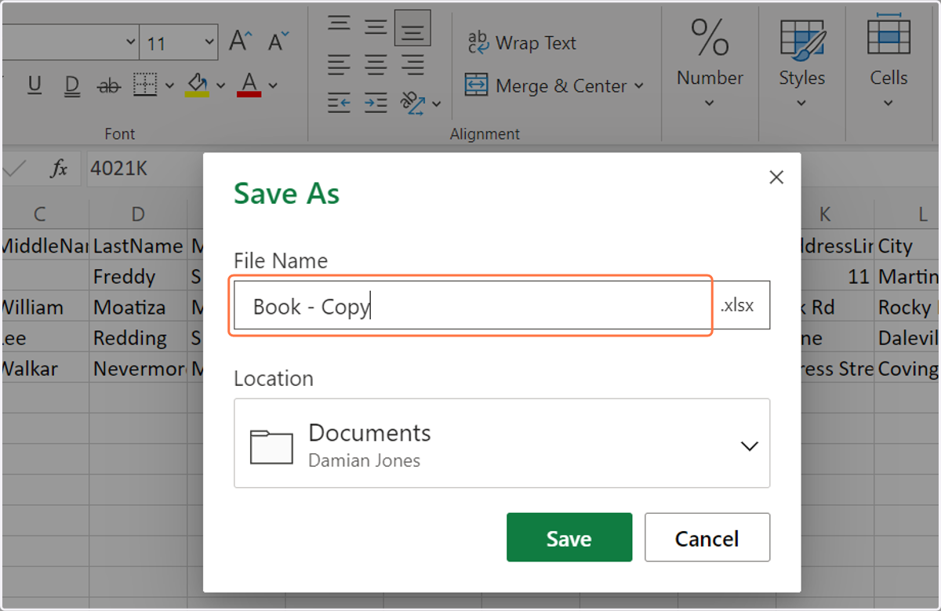Apply the red font color
Viewport: 941px width, 611px height.
pyautogui.click(x=249, y=85)
